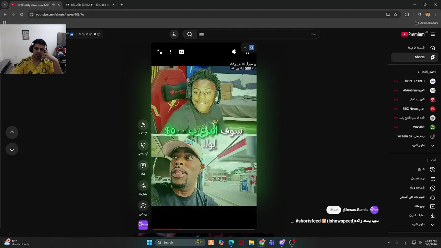Open the @kesas.Gamila channel name

click(x=356, y=210)
